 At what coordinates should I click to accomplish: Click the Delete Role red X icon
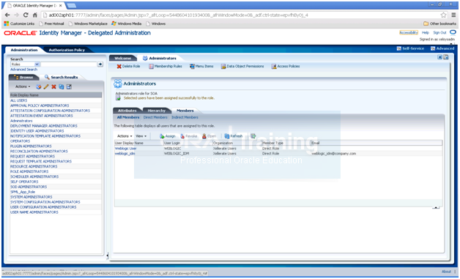coord(119,67)
